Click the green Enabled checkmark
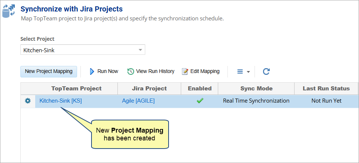359x163 pixels. point(200,101)
